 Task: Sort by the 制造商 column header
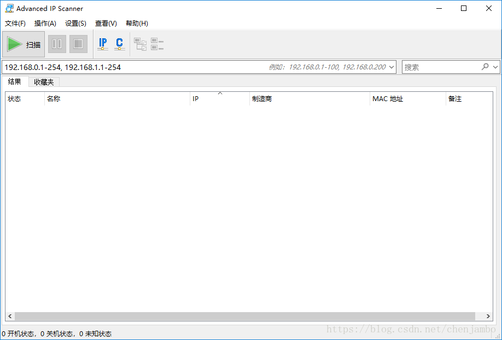coord(310,98)
